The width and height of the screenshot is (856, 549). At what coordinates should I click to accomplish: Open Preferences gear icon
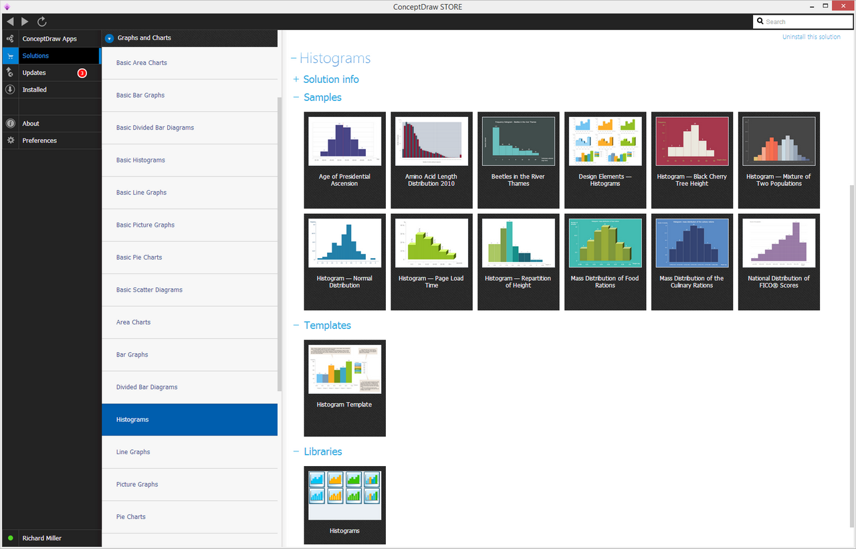coord(10,140)
